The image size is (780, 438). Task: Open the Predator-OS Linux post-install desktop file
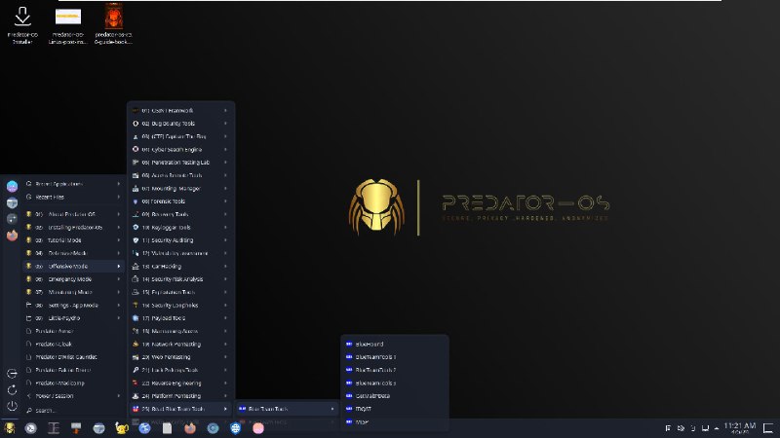[x=67, y=25]
